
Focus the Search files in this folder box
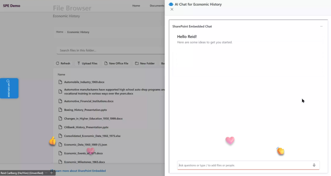click(111, 51)
